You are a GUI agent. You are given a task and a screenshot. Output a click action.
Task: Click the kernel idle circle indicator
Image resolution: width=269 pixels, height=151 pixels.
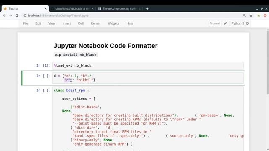(248, 23)
